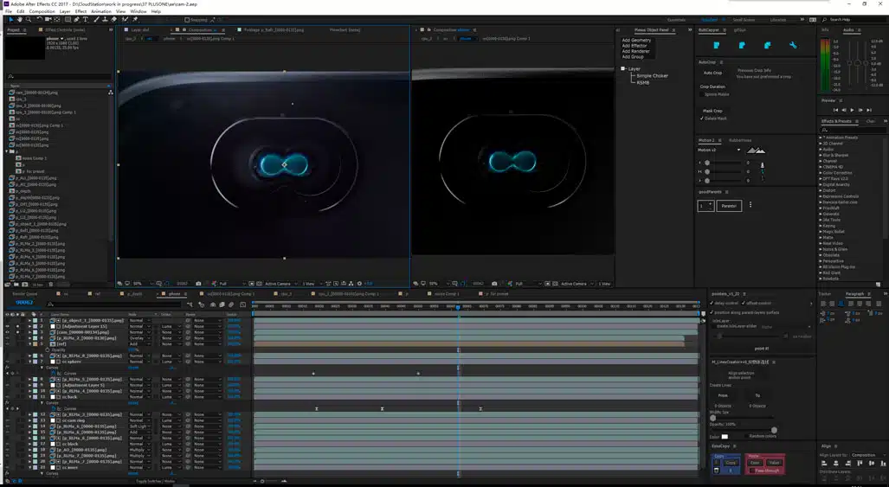Click the wrench icon in ButtCapper panel
889x487 pixels.
click(x=793, y=45)
